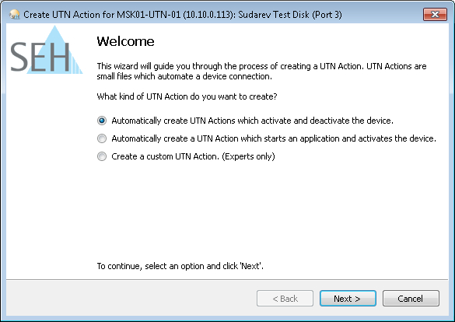Click the 'Create a custom UTN Action' label text
Image resolution: width=455 pixels, height=322 pixels.
(x=165, y=156)
